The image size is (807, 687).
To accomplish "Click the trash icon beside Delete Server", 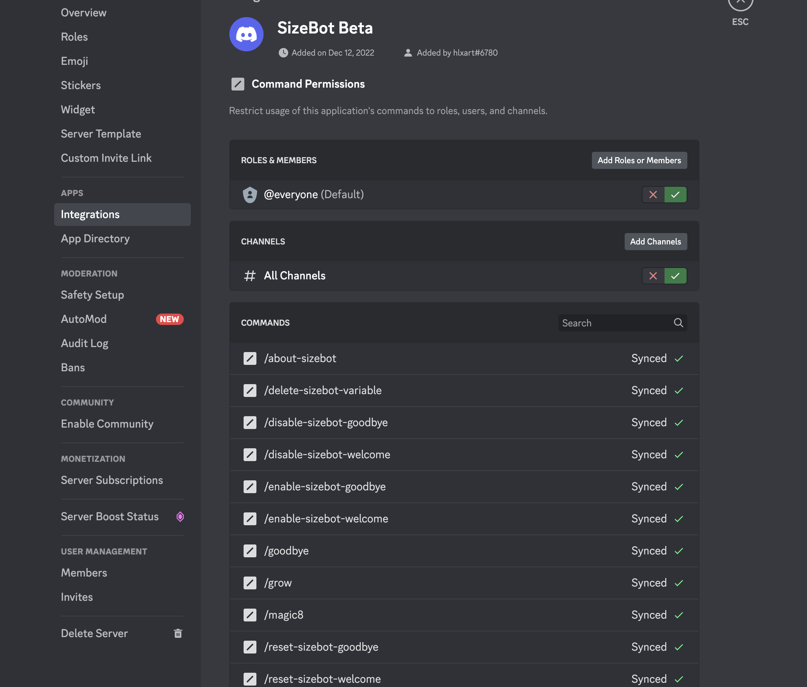I will pos(178,633).
